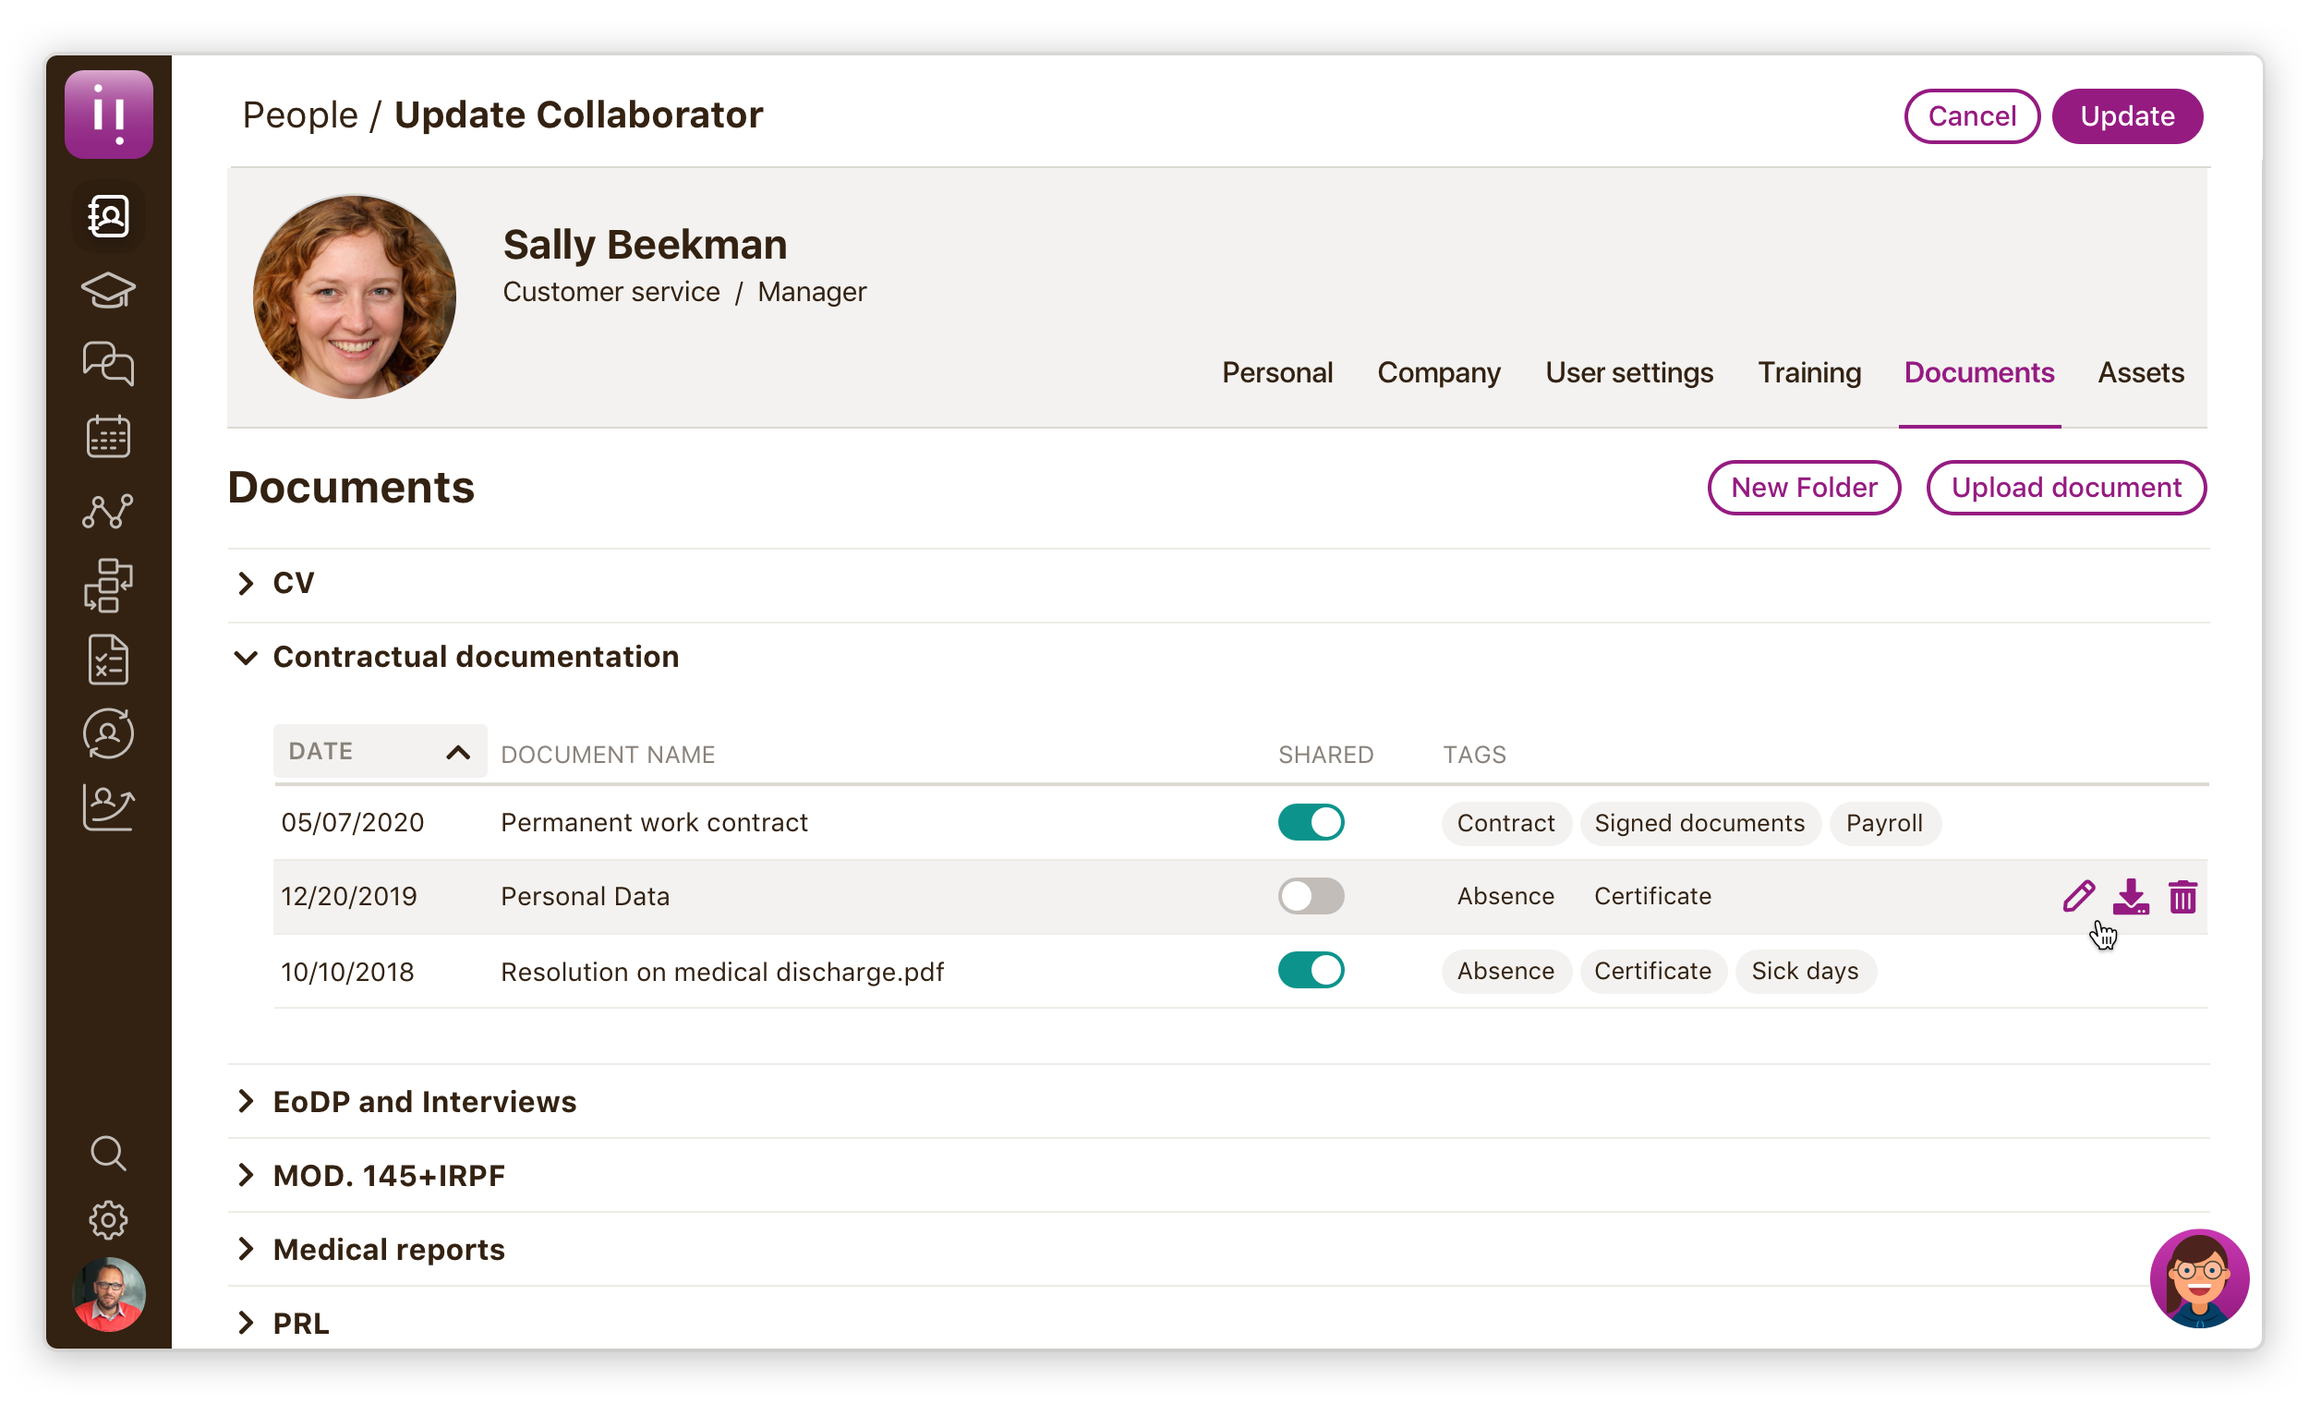Switch to the User settings tab
Viewport: 2309px width, 1404px height.
coord(1627,373)
